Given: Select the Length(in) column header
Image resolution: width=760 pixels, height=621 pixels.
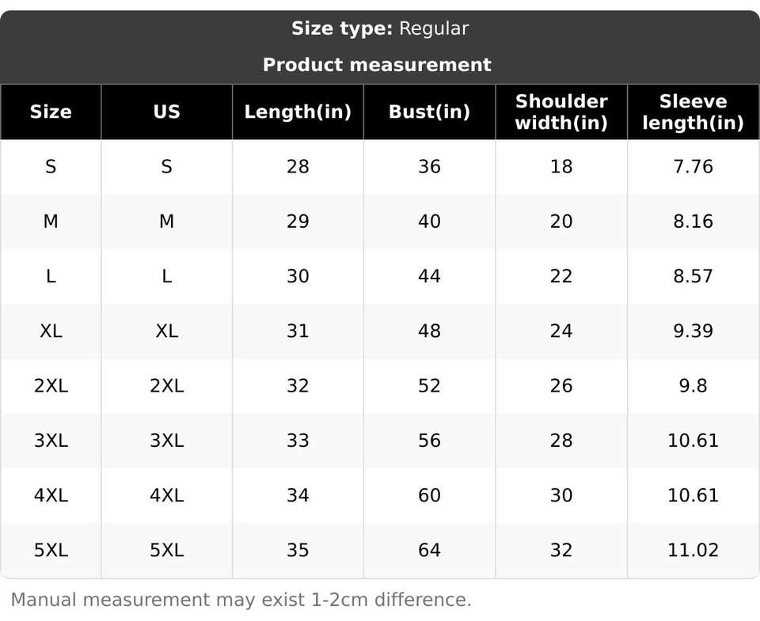Looking at the screenshot, I should [x=298, y=112].
